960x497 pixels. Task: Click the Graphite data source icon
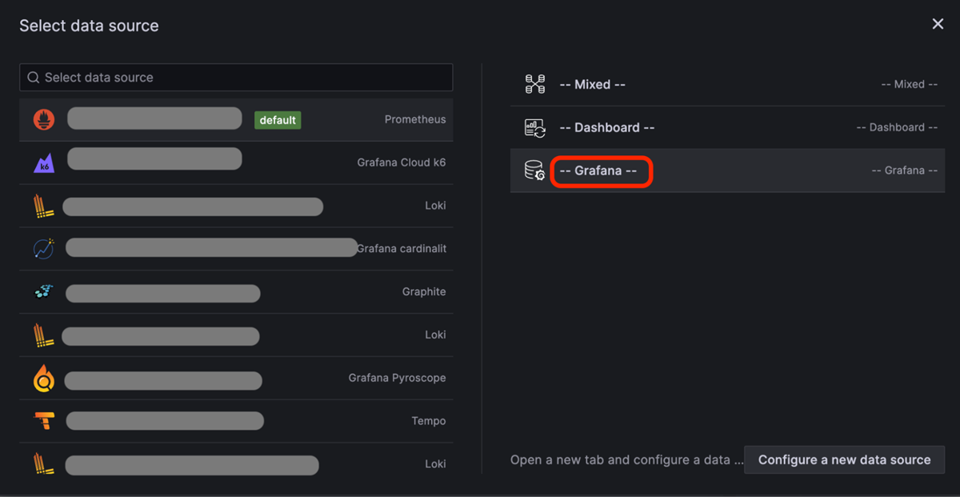(44, 292)
